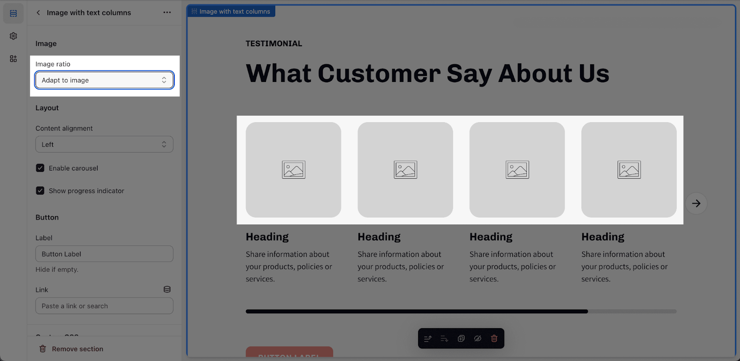Click the fourth column's description paragraph
740x361 pixels.
click(x=625, y=267)
